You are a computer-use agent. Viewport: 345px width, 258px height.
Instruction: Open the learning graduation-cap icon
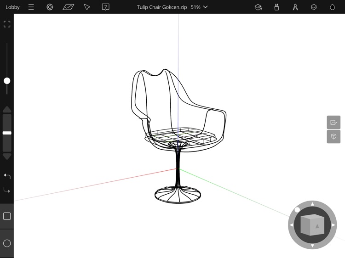click(259, 7)
